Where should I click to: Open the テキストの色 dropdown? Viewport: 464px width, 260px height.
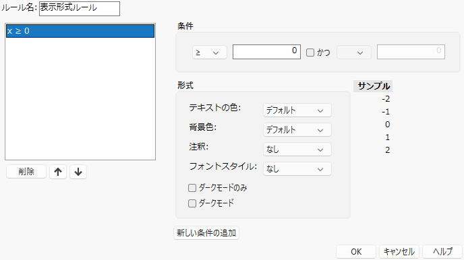(x=297, y=110)
